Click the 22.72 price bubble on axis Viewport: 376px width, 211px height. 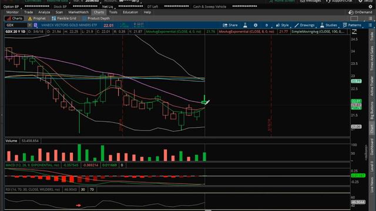(x=356, y=81)
